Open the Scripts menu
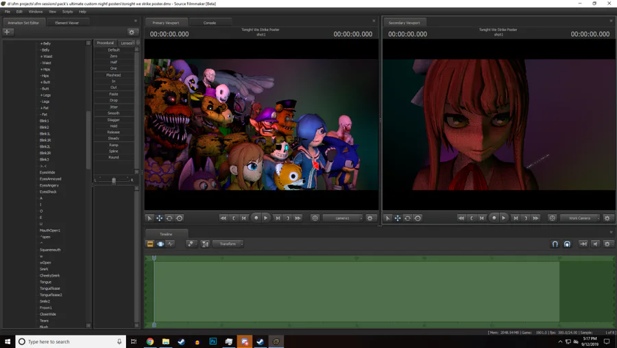Image resolution: width=617 pixels, height=348 pixels. [x=68, y=12]
